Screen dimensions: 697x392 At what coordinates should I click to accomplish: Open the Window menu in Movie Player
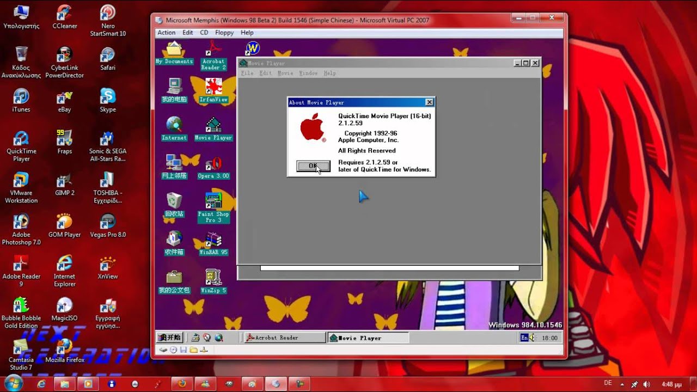pyautogui.click(x=308, y=73)
